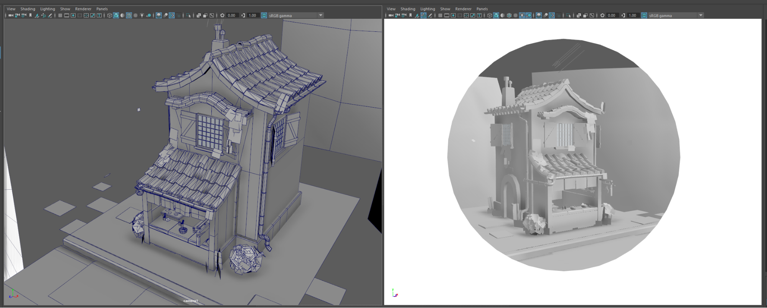Click the gamma 1.00 field in right viewport

click(x=632, y=15)
